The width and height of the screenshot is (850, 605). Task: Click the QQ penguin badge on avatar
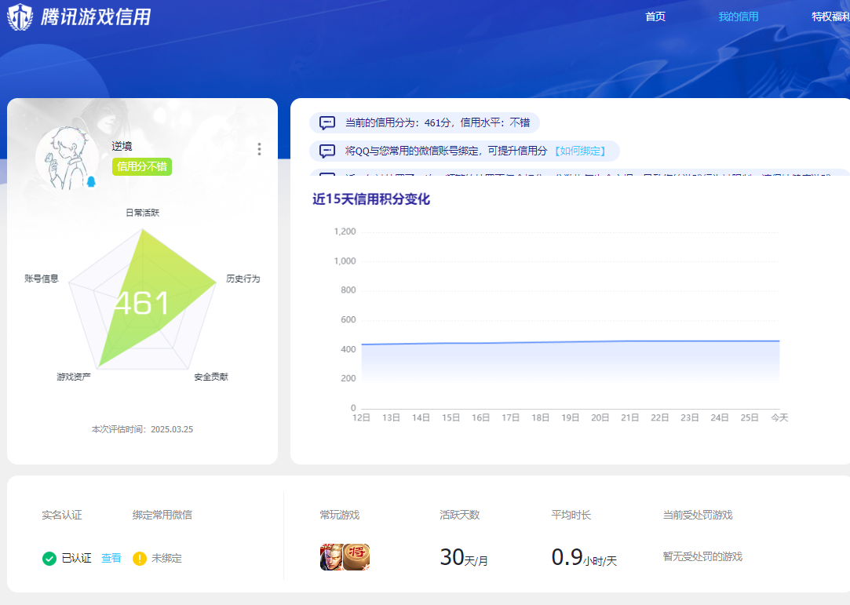91,181
